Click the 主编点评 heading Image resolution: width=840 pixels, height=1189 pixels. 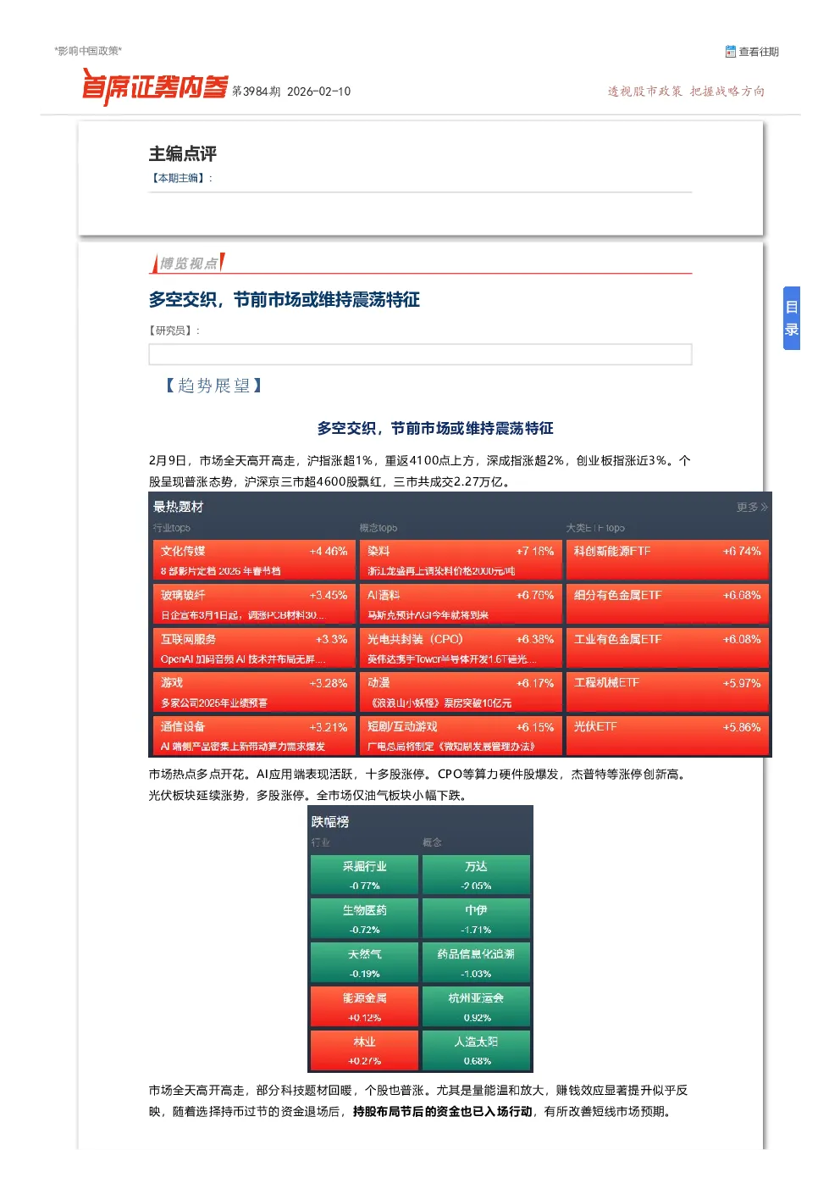click(183, 153)
